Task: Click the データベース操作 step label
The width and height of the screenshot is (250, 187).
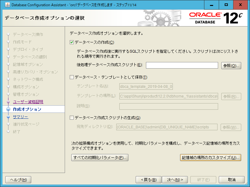Action: pyautogui.click(x=28, y=34)
